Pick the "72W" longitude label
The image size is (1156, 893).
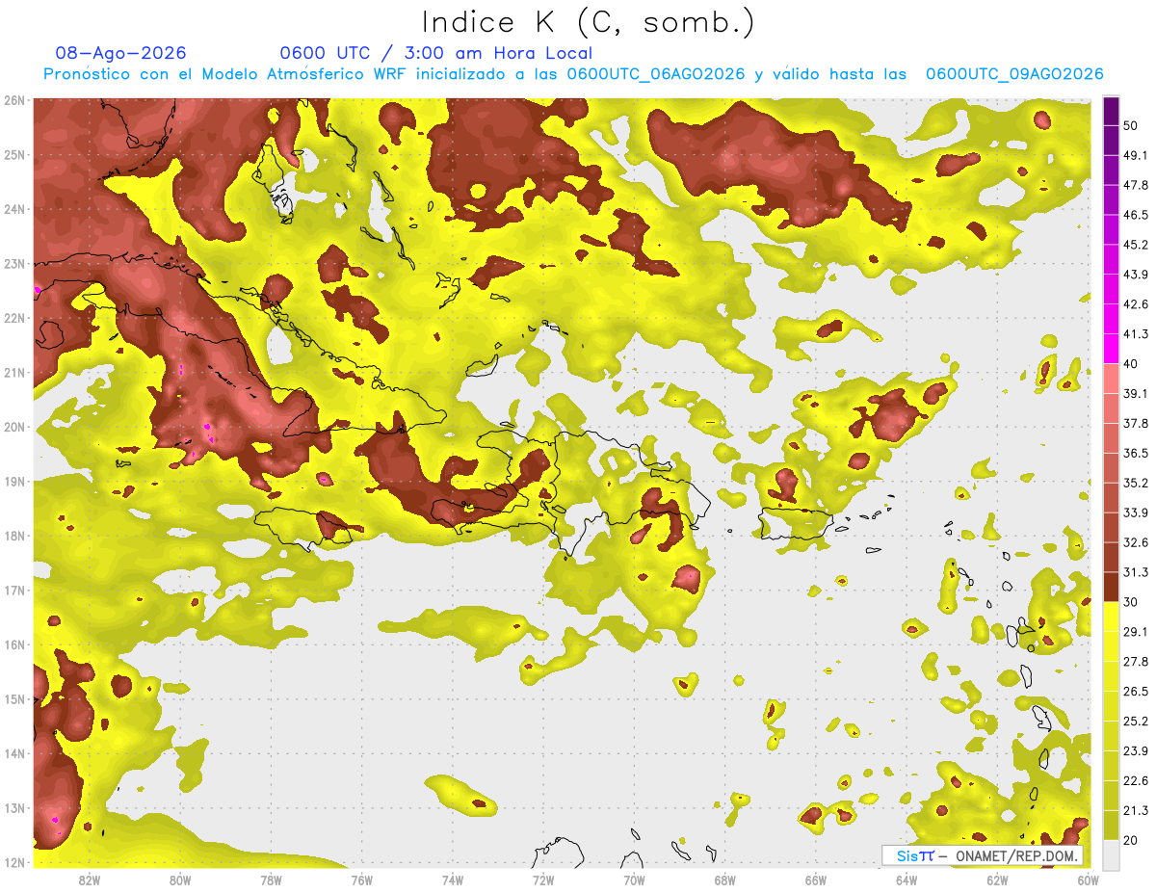point(543,880)
